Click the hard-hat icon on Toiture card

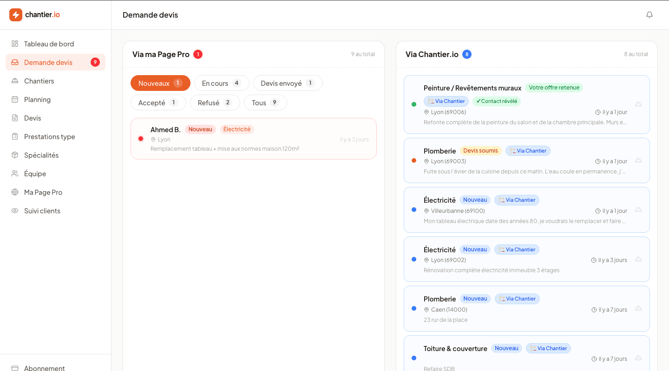[638, 358]
